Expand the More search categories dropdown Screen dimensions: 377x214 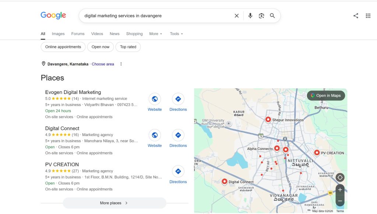point(156,34)
